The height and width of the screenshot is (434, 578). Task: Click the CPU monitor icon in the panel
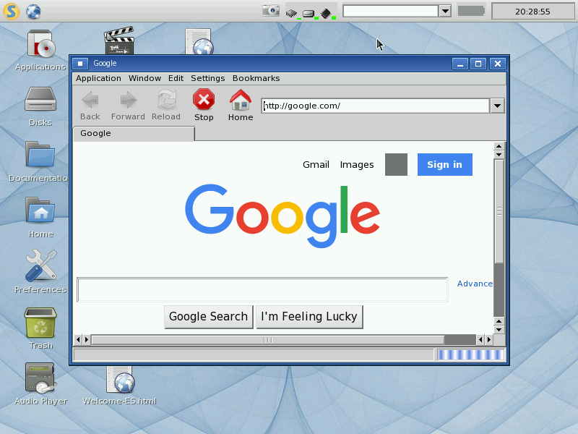(293, 14)
